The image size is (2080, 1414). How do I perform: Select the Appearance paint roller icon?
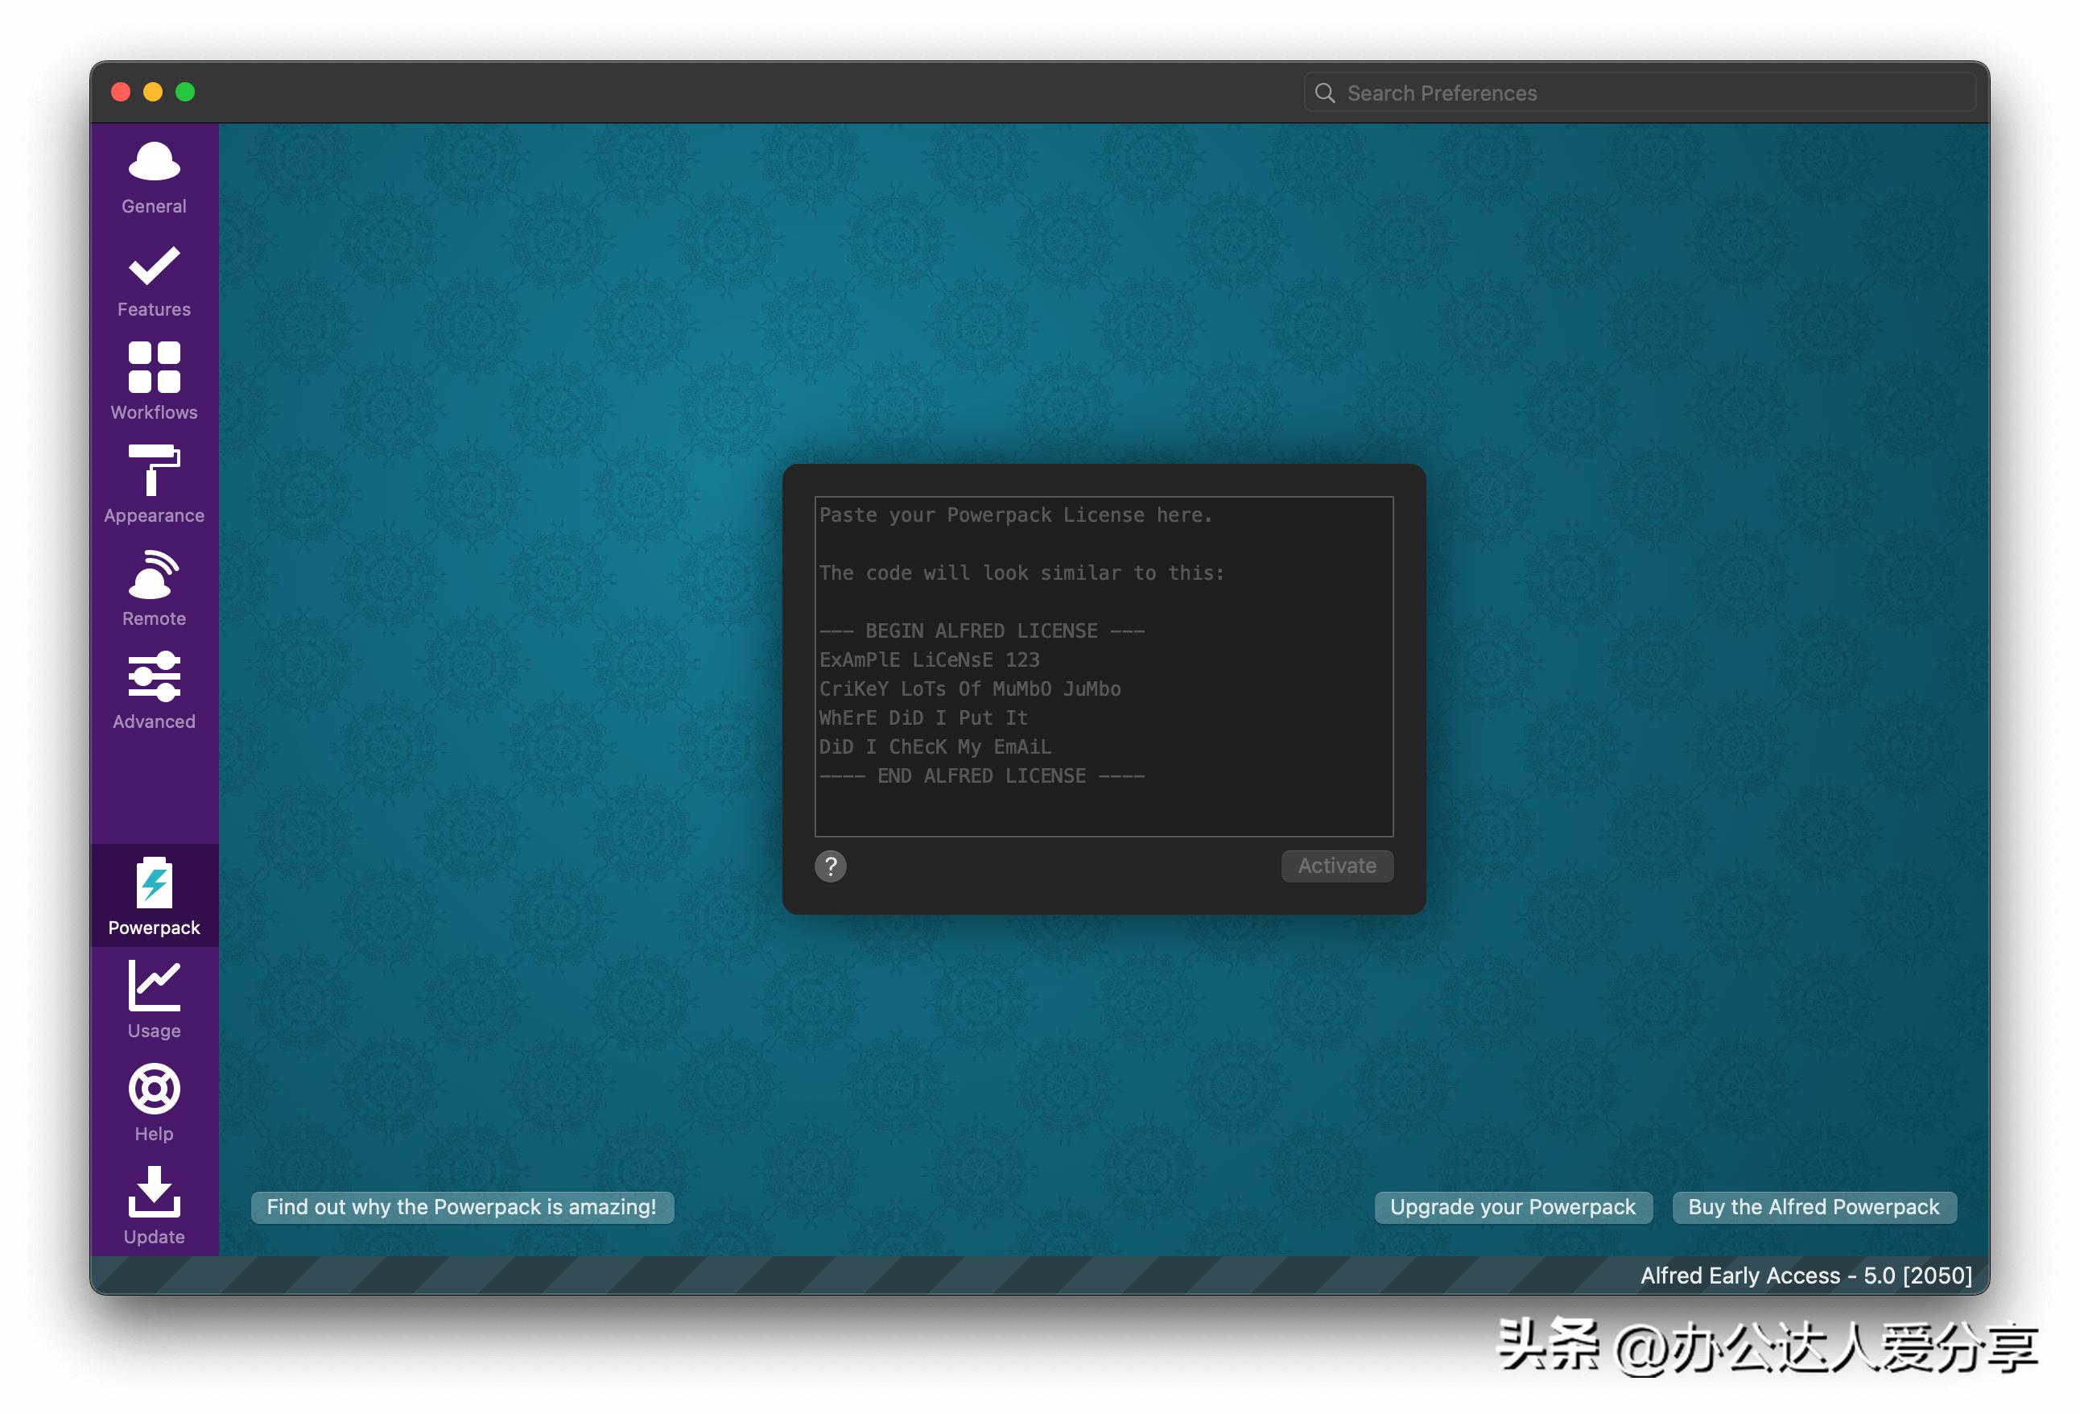(154, 470)
